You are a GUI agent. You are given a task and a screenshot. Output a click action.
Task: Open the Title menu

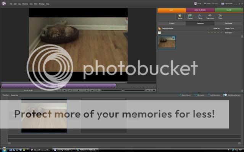coord(35,4)
